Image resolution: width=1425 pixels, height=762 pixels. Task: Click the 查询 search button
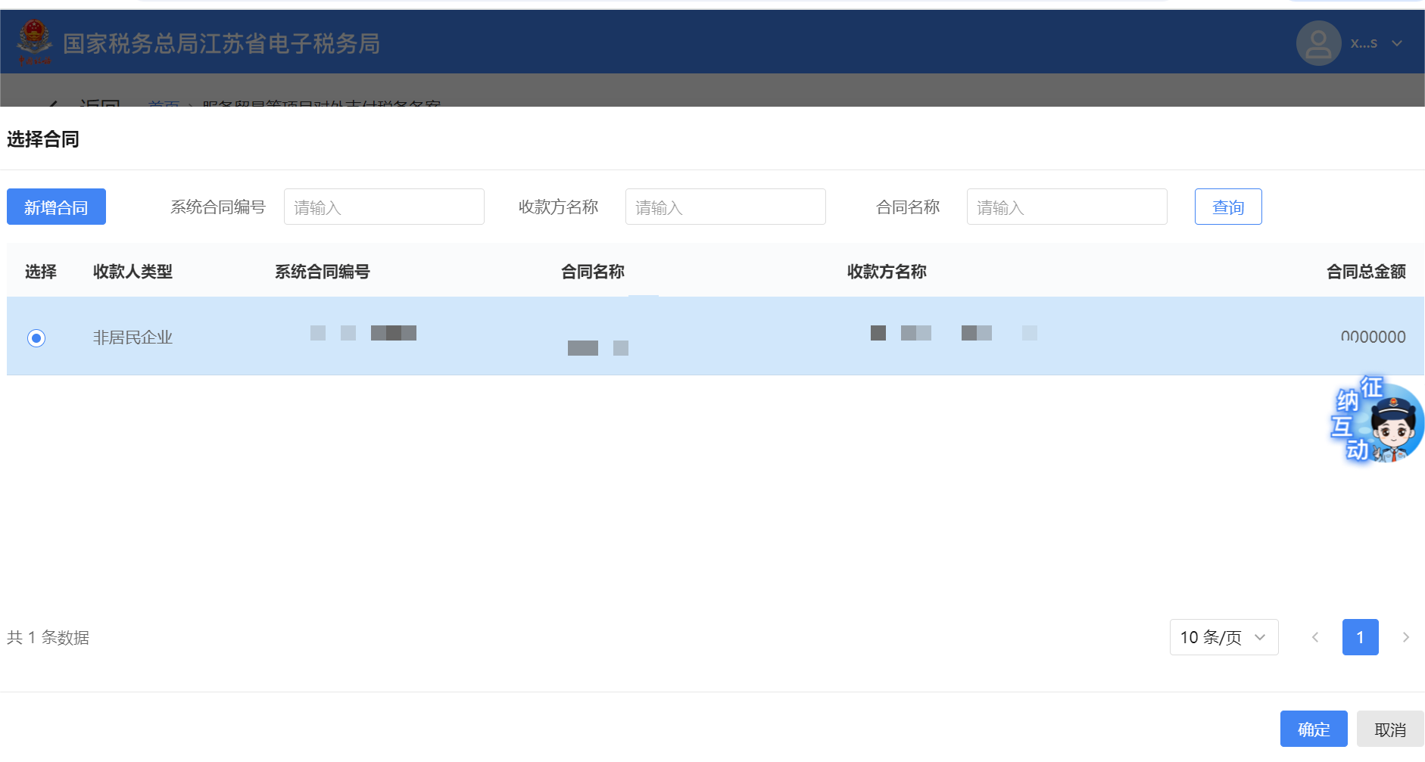(x=1227, y=207)
